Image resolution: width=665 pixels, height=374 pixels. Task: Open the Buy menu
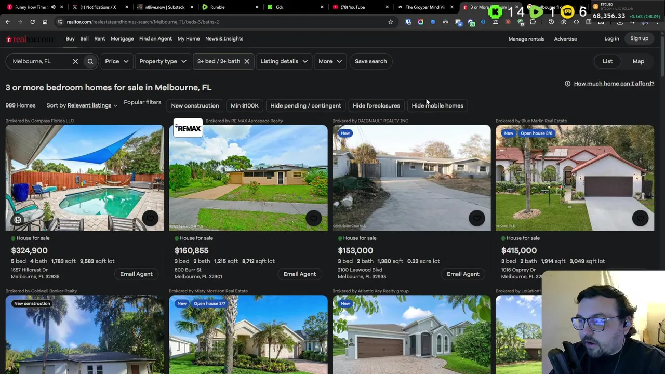(70, 38)
